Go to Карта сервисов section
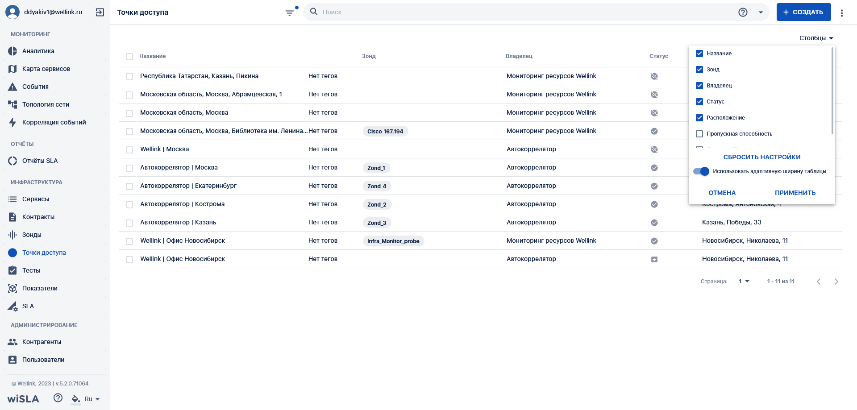The width and height of the screenshot is (857, 410). (46, 69)
